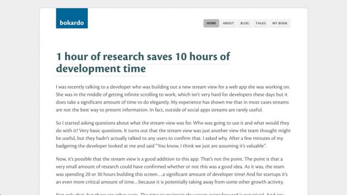347x195 pixels.
Task: Click the paragraph starting 'Now, it's possible'
Action: (172, 171)
